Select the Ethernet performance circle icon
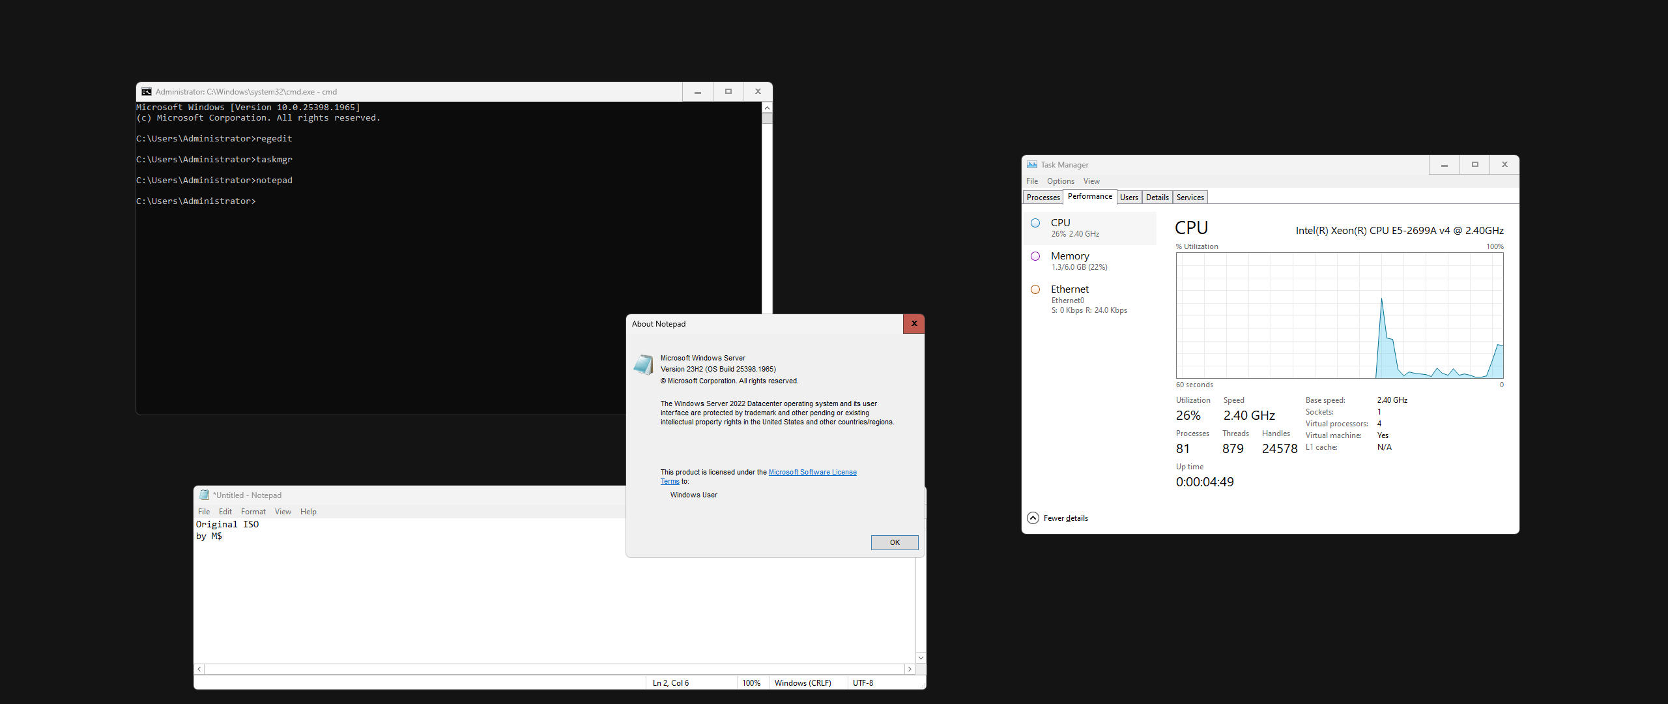Viewport: 1668px width, 704px height. coord(1035,289)
